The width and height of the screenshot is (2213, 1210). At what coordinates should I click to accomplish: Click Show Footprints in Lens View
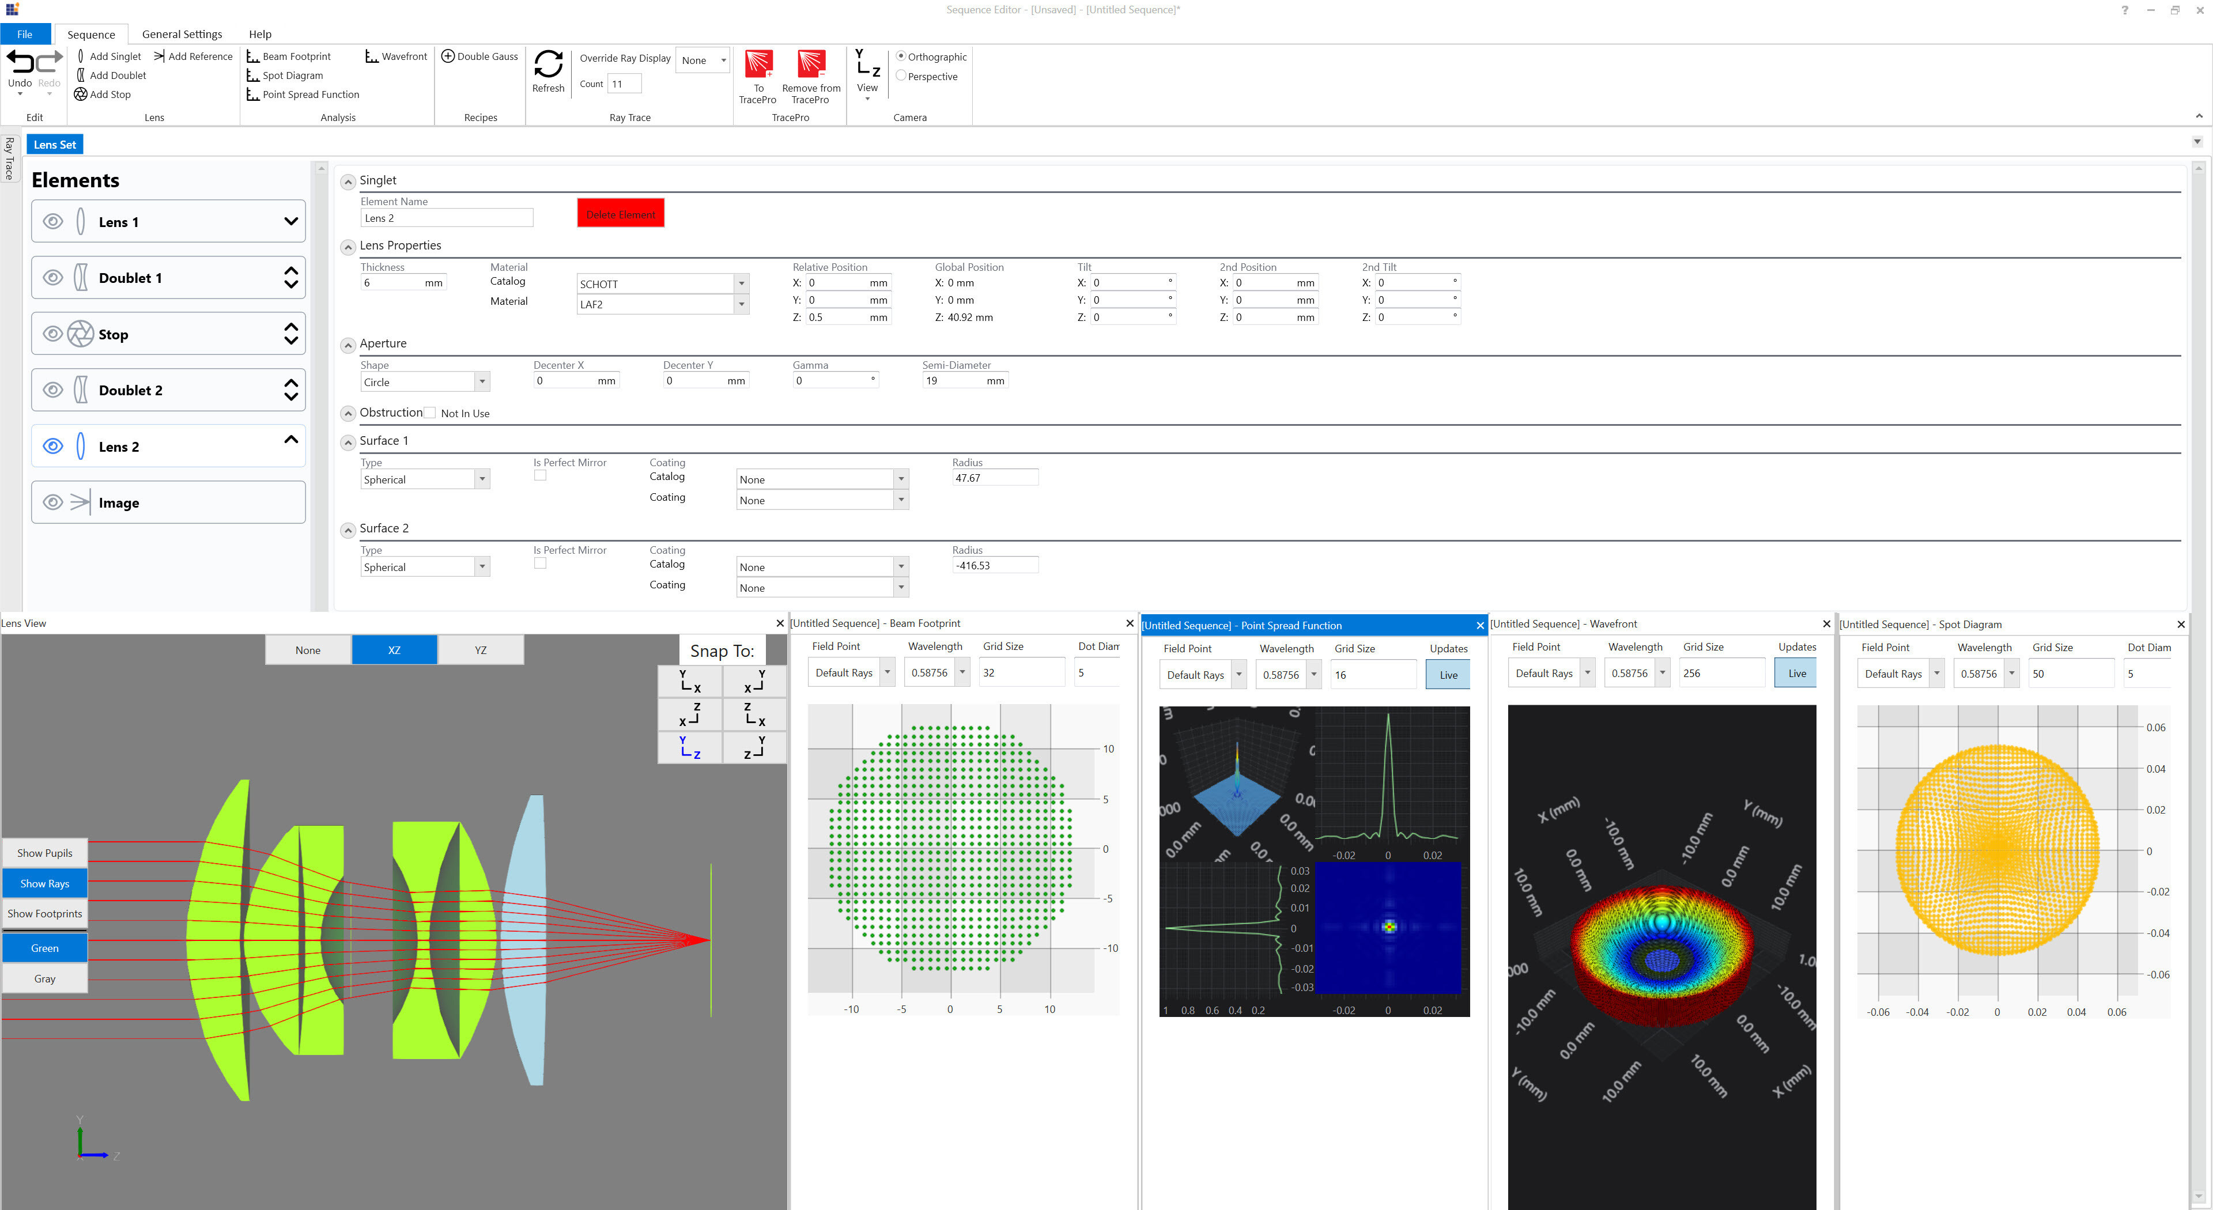click(44, 913)
